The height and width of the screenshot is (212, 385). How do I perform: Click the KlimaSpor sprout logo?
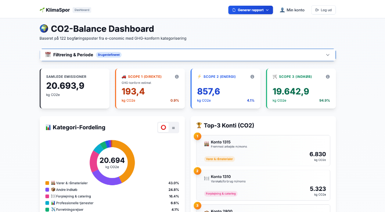42,10
